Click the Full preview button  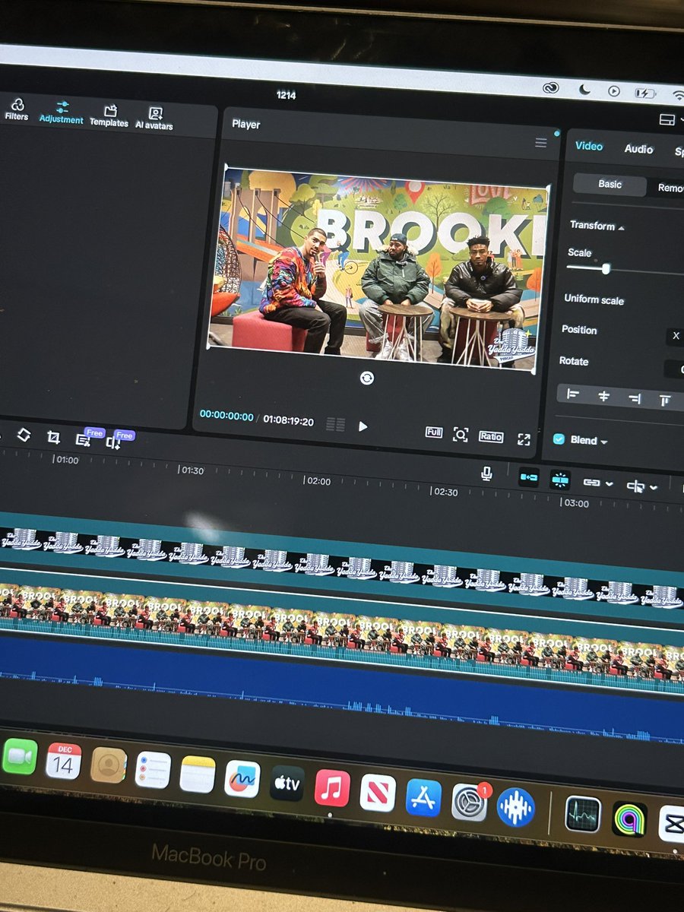[434, 432]
